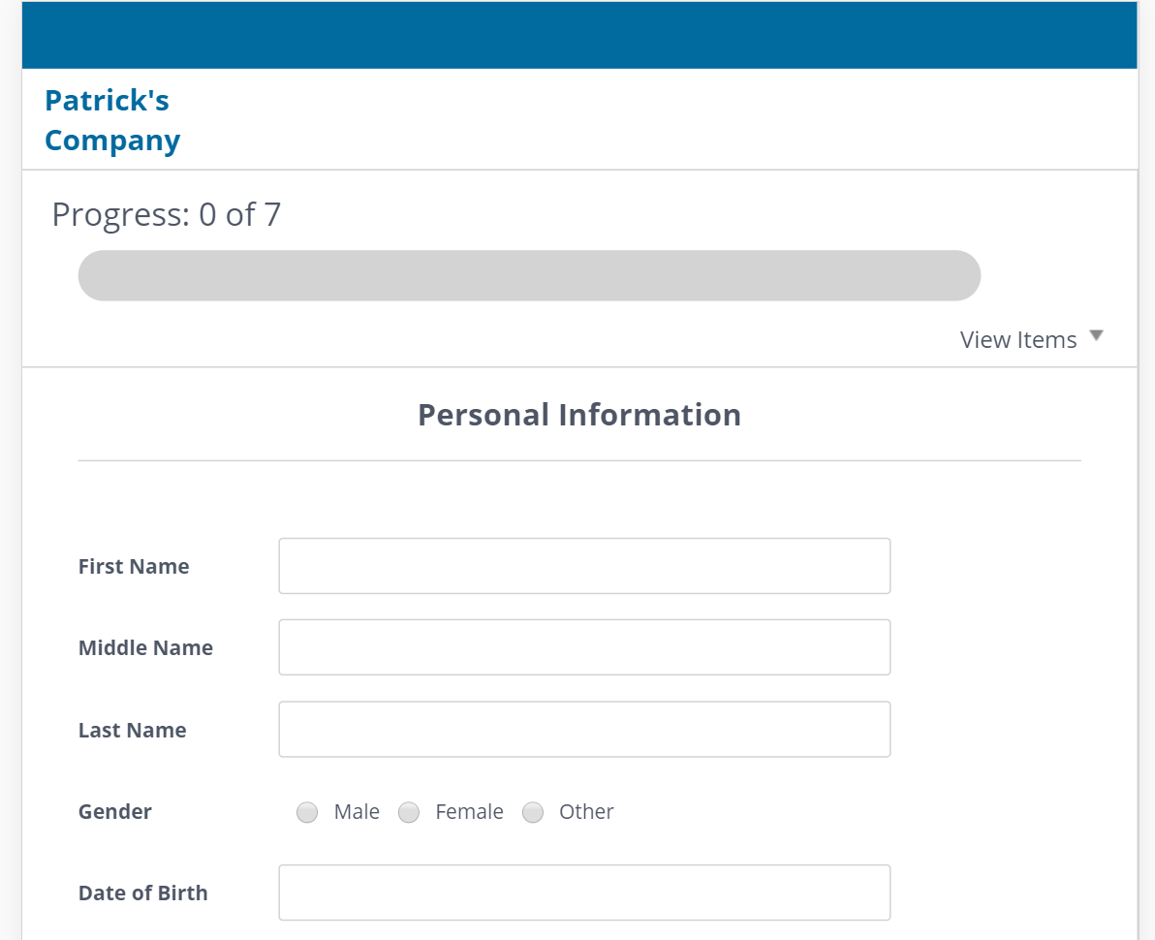This screenshot has width=1155, height=940.
Task: Click inside the First Name field
Action: (583, 565)
